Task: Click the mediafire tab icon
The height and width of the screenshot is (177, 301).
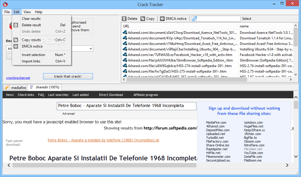Action: click(x=7, y=87)
